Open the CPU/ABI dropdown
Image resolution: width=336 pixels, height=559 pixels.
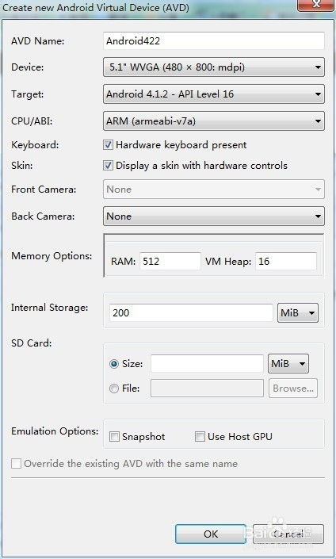click(x=214, y=121)
